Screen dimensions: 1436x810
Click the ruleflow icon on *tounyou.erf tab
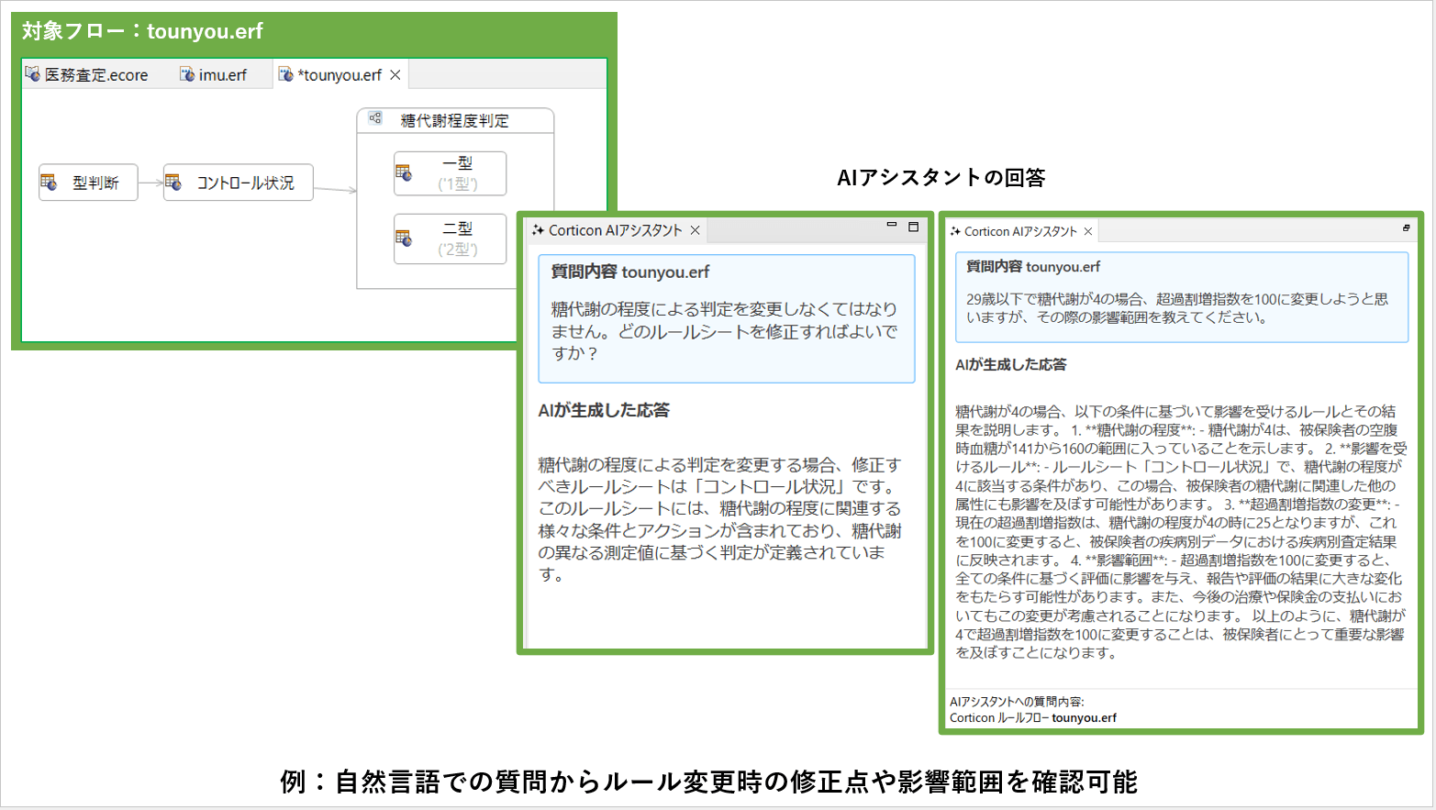pyautogui.click(x=285, y=75)
